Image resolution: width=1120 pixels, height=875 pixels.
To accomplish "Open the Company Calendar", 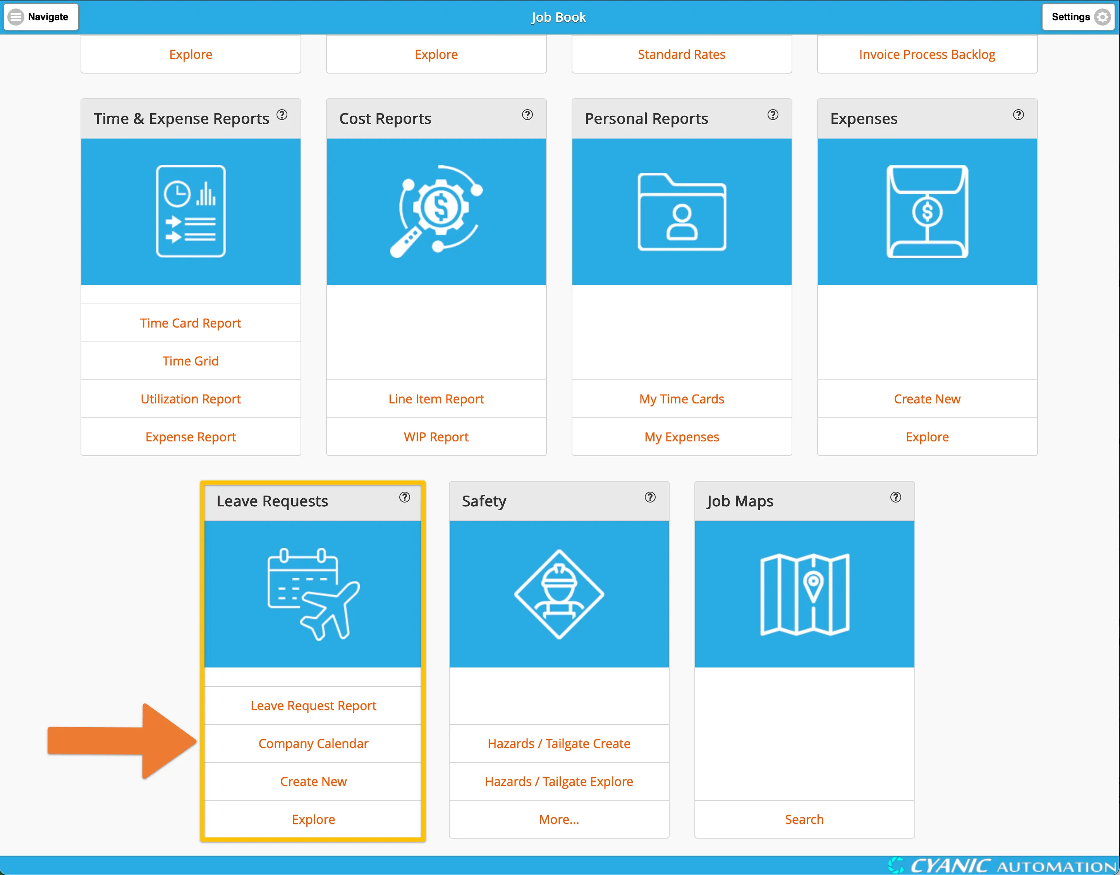I will tap(313, 743).
